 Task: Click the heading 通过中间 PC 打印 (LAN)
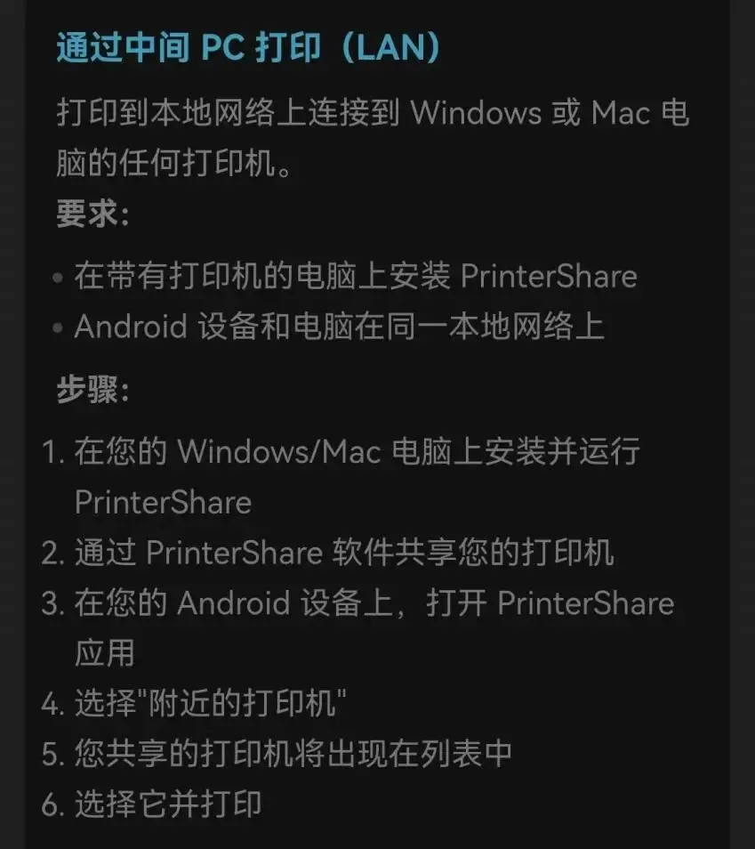click(x=248, y=48)
